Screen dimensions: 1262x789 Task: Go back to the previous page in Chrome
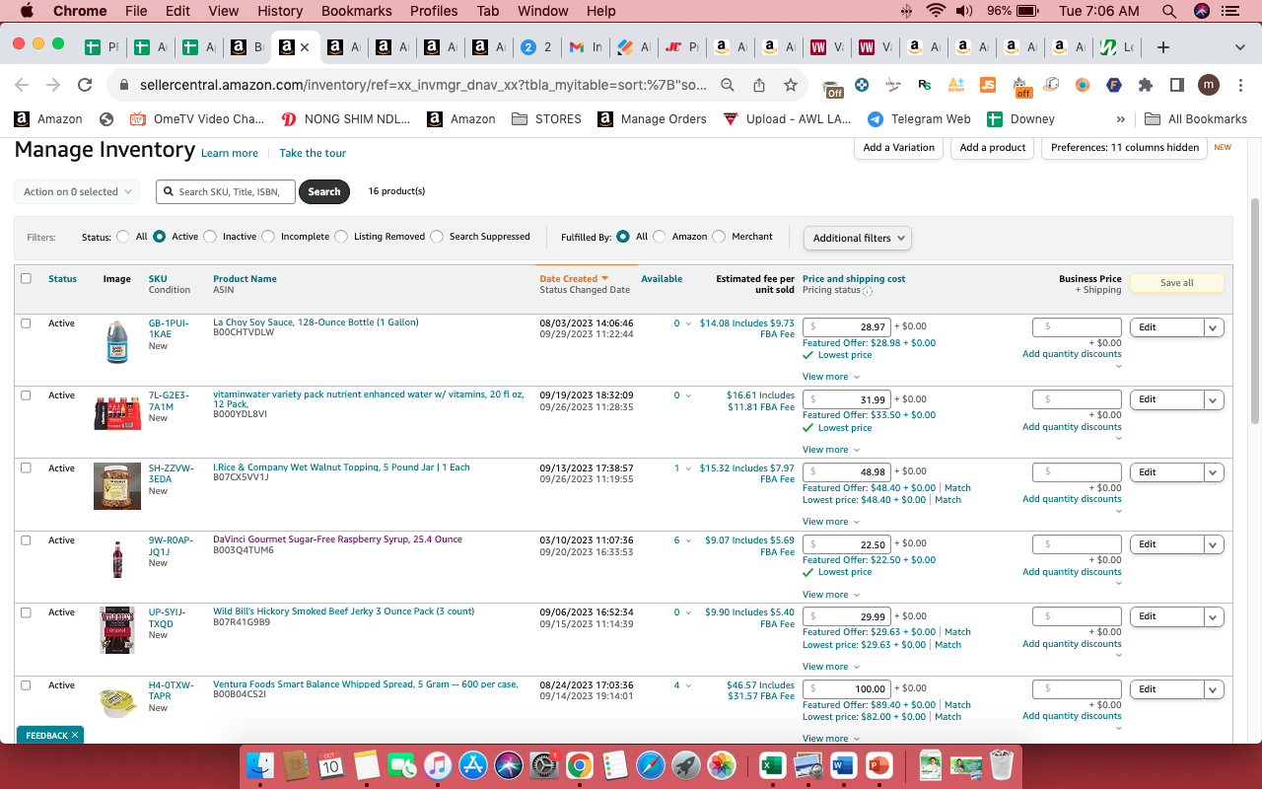pyautogui.click(x=22, y=85)
